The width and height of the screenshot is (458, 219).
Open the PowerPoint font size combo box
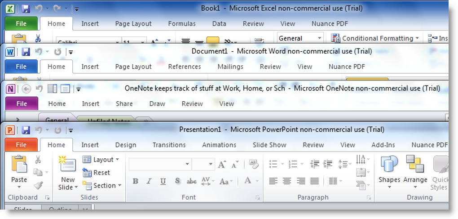(203, 164)
